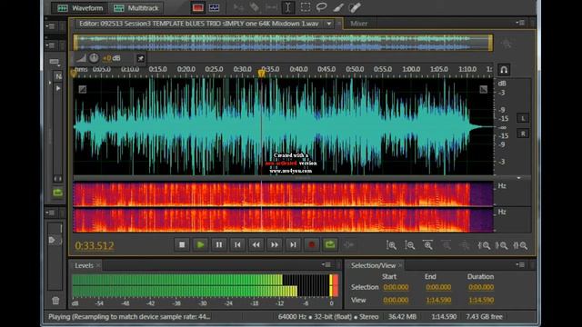Viewport: 582px width, 327px height.
Task: Select the Levels tab
Action: 84,265
